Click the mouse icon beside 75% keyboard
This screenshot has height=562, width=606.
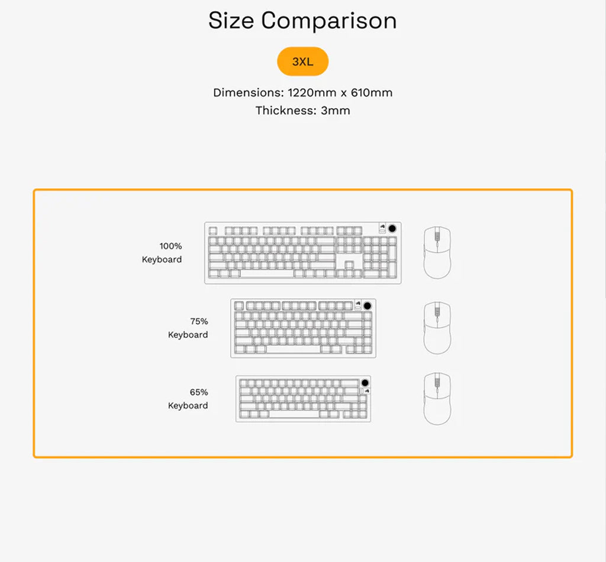tap(437, 328)
